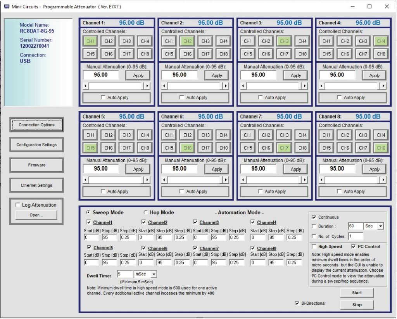Expand the Duration Sec unit dropdown
Viewport: 397px width, 319px height.
point(380,226)
